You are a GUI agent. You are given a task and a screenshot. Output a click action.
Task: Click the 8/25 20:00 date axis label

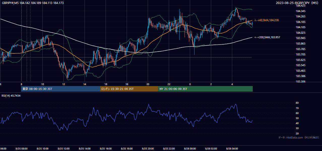coord(148,148)
